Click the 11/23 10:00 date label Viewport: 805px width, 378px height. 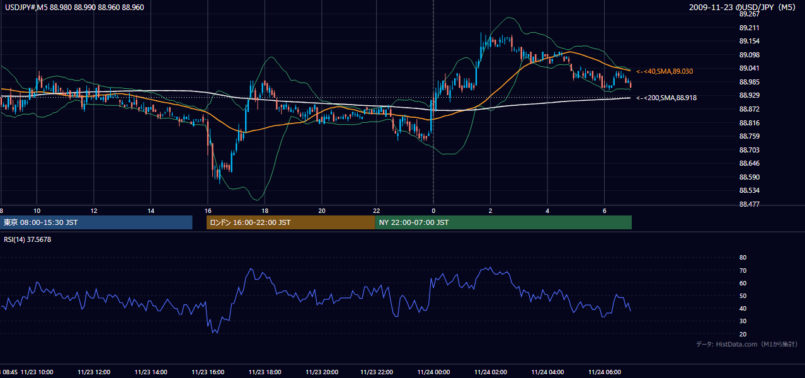coord(37,372)
